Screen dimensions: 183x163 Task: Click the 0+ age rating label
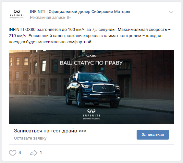pyautogui.click(x=69, y=18)
